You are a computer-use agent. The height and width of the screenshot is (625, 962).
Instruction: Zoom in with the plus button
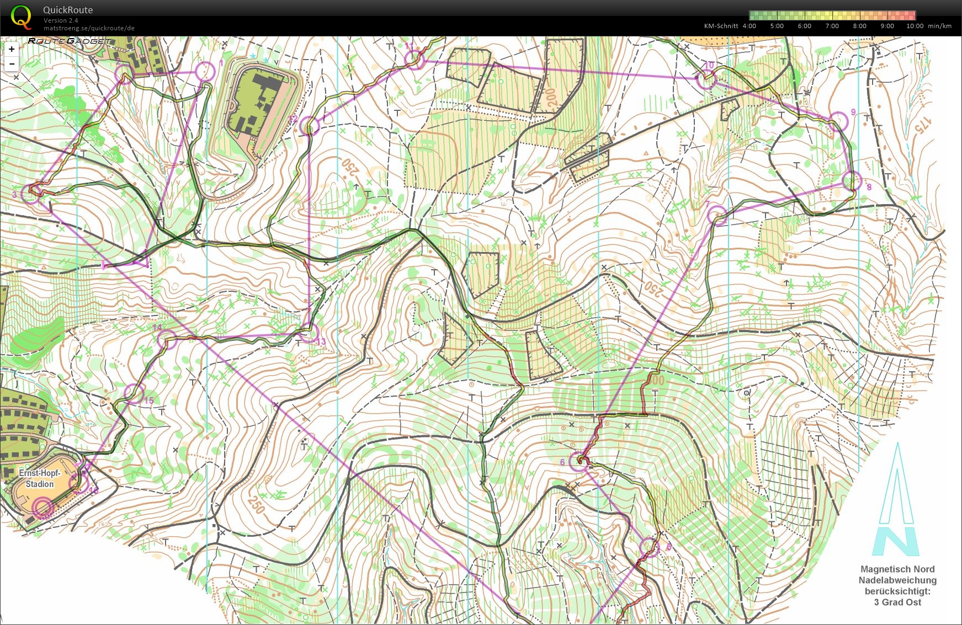pyautogui.click(x=12, y=49)
